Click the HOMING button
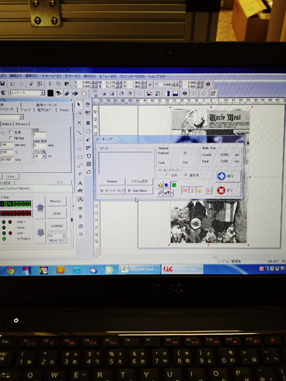 point(57,226)
